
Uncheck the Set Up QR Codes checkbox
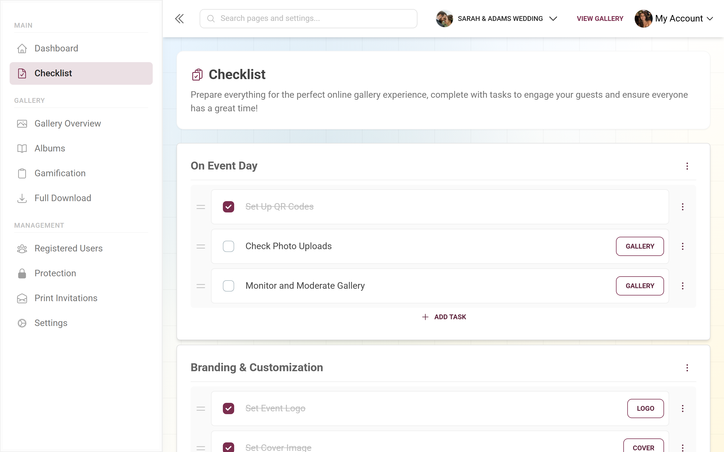pyautogui.click(x=229, y=207)
